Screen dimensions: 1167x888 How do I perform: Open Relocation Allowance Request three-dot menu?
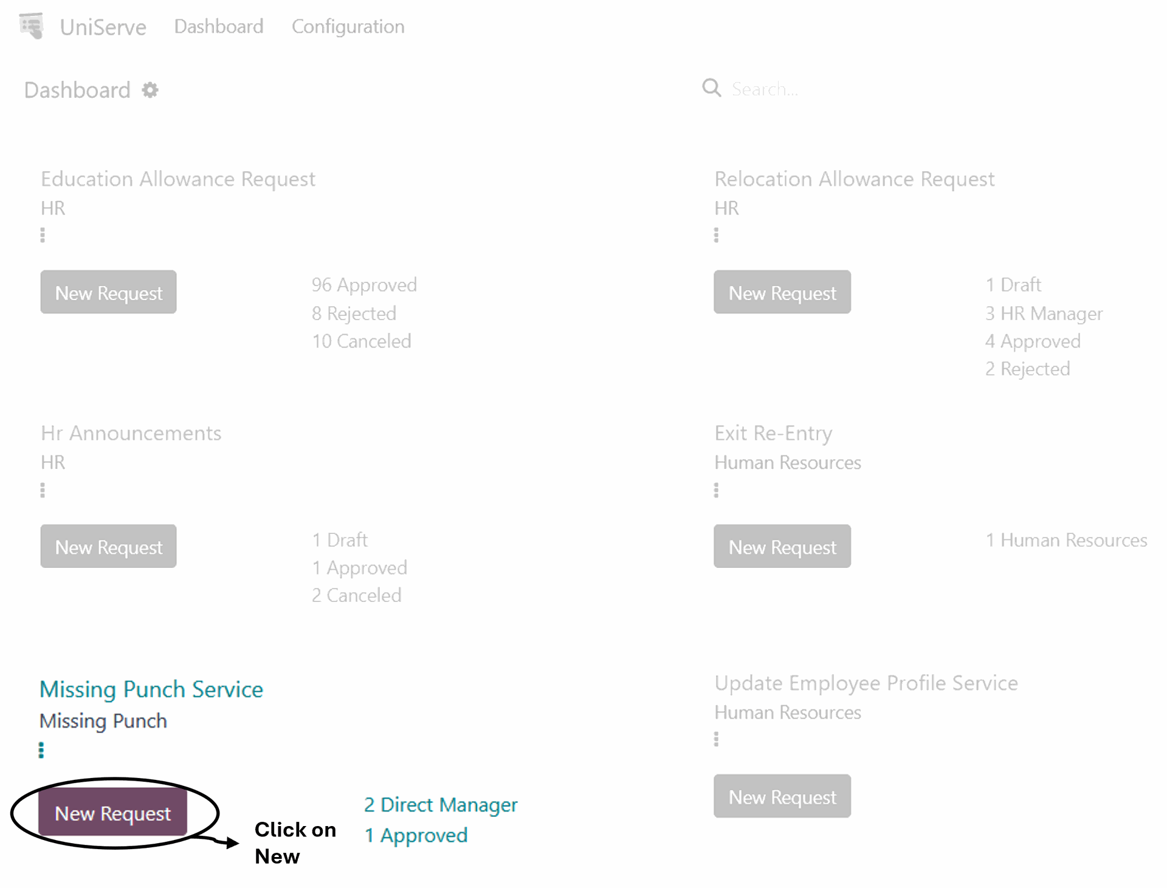[716, 235]
